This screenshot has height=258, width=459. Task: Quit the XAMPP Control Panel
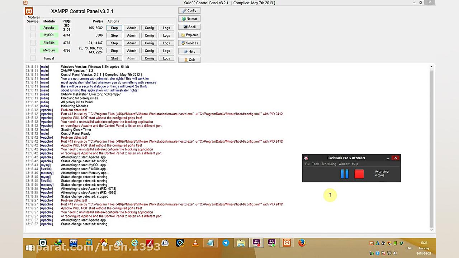pyautogui.click(x=189, y=59)
